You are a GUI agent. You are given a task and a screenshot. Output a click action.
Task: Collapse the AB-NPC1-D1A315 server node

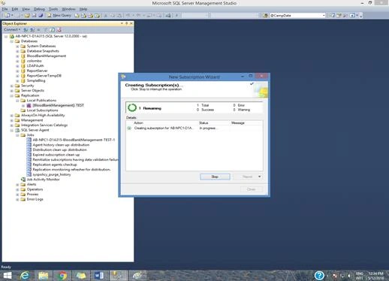coord(6,36)
